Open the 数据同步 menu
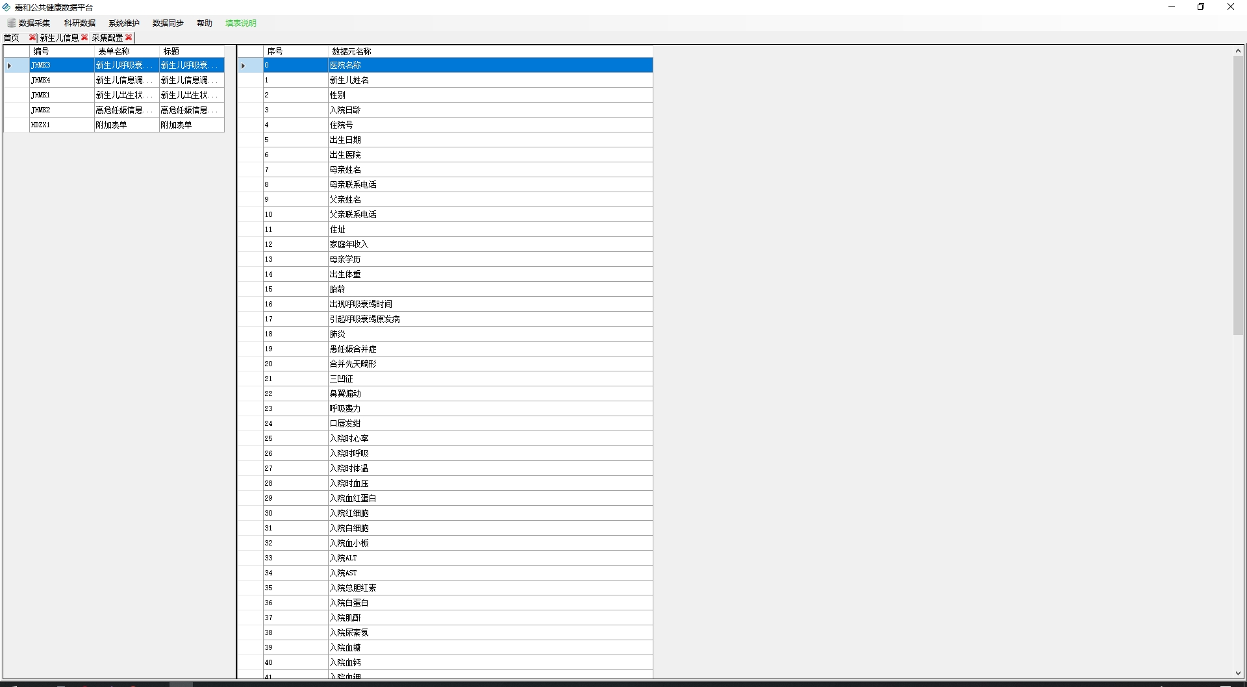Viewport: 1247px width, 687px height. pyautogui.click(x=168, y=23)
